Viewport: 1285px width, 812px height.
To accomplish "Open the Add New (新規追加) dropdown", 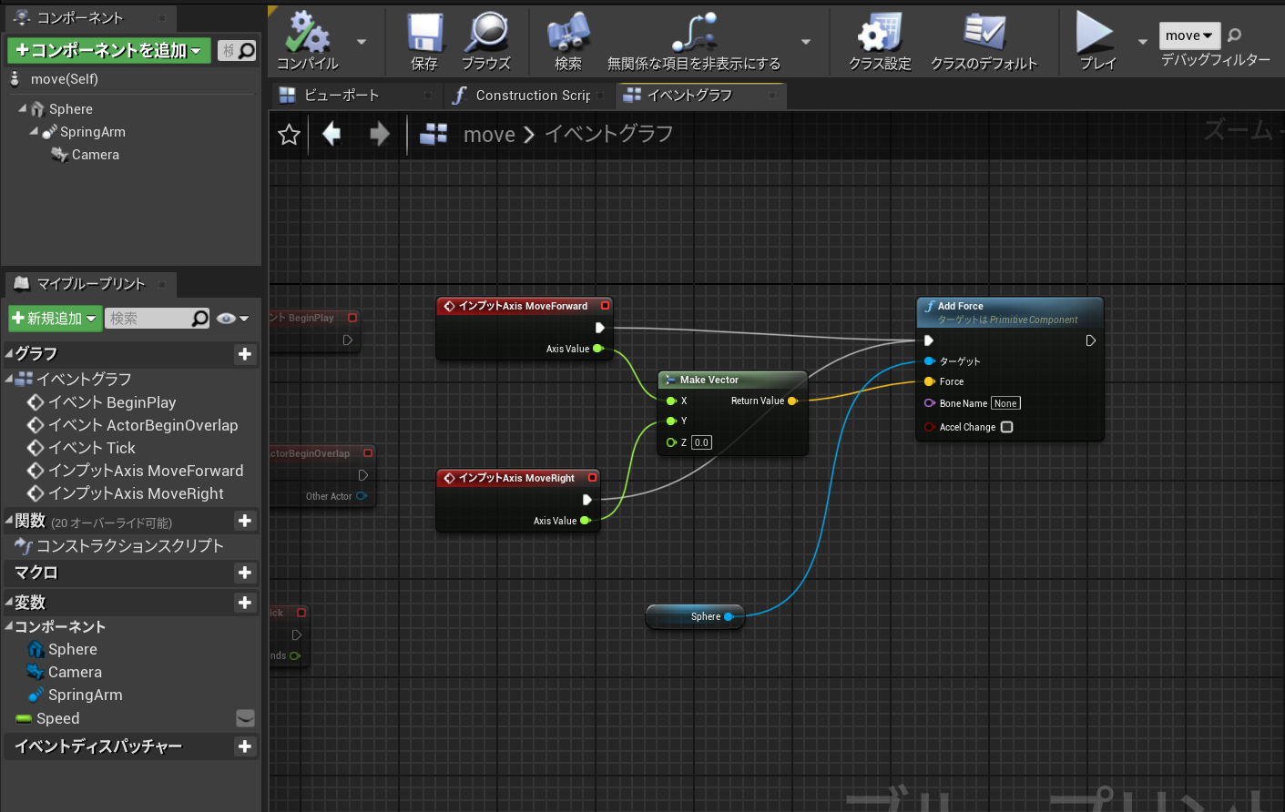I will coord(55,318).
